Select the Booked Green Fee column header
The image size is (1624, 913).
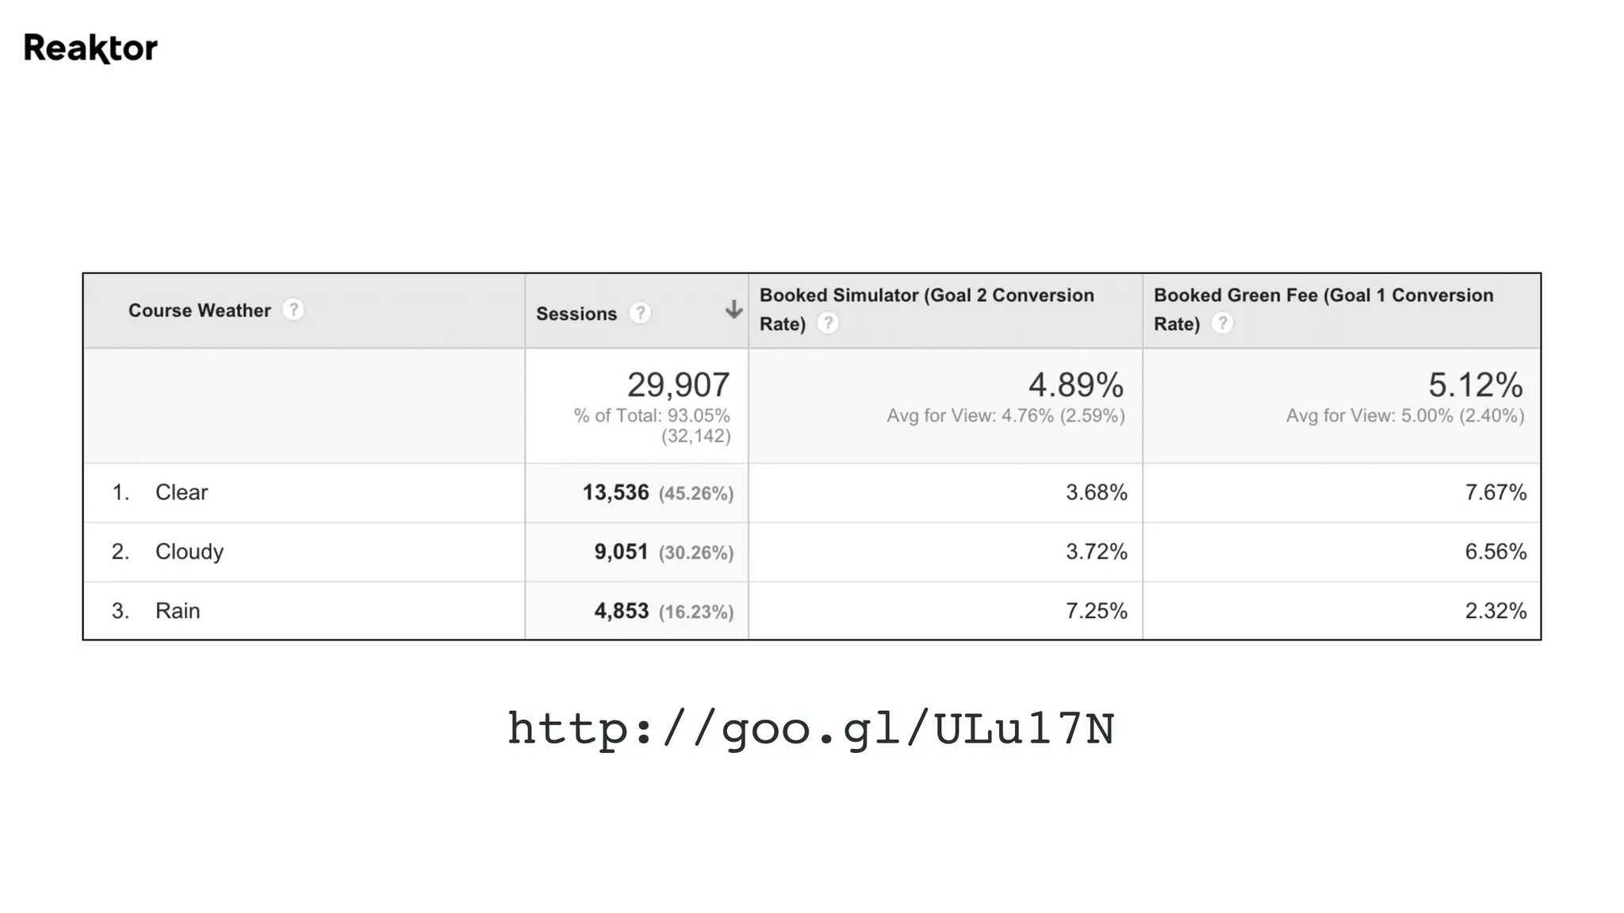[x=1323, y=309]
